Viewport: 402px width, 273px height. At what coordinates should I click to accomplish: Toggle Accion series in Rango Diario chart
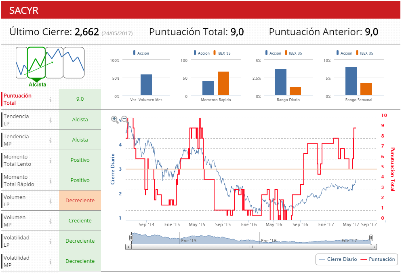(273, 53)
